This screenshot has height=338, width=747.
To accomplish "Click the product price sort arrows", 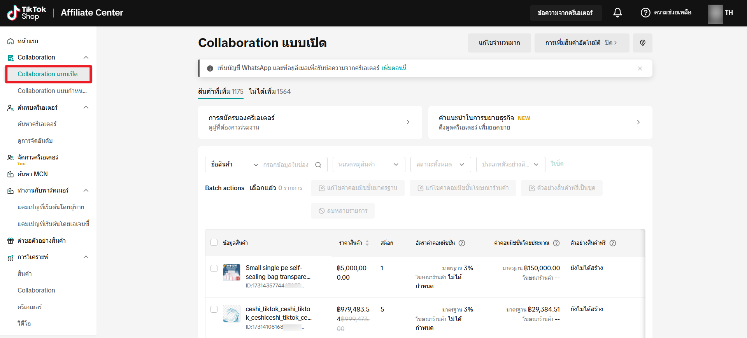I will pyautogui.click(x=367, y=243).
